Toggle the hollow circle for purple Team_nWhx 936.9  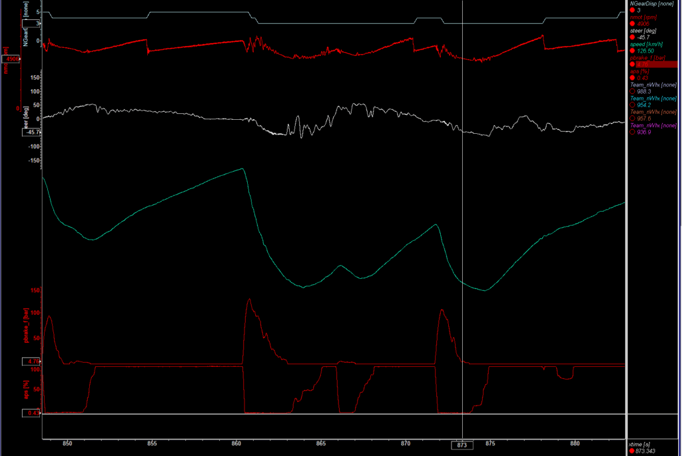(632, 132)
